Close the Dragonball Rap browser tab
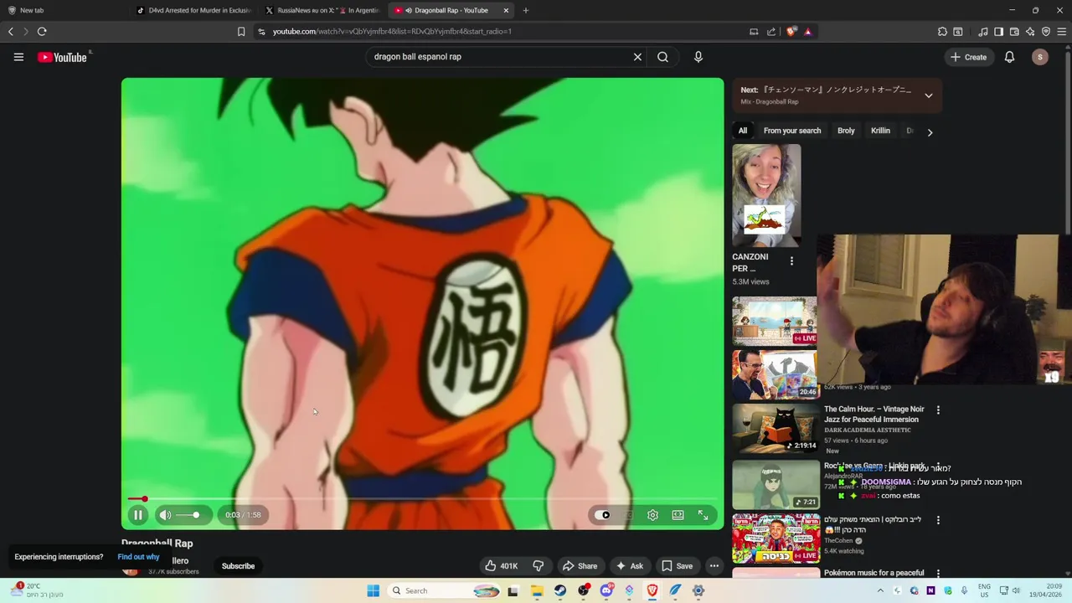Viewport: 1072px width, 603px height. coord(506,10)
